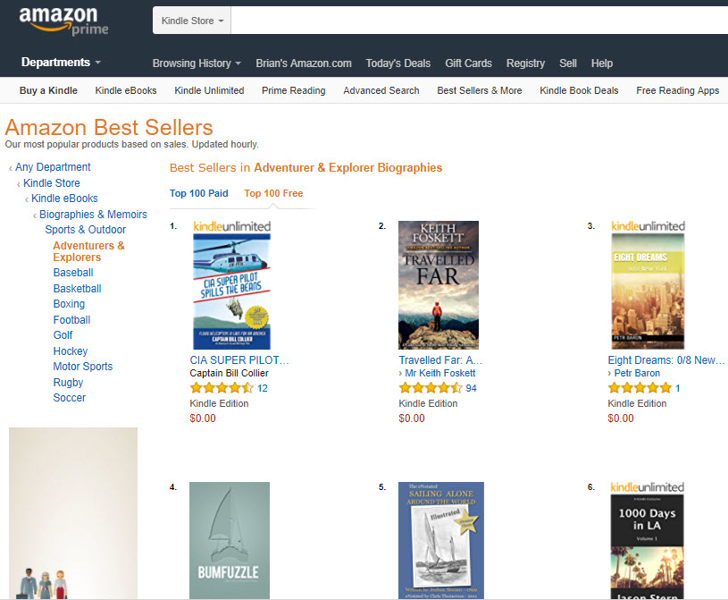Open the CIA Super Pilot book cover
This screenshot has height=600, width=728.
[x=231, y=292]
